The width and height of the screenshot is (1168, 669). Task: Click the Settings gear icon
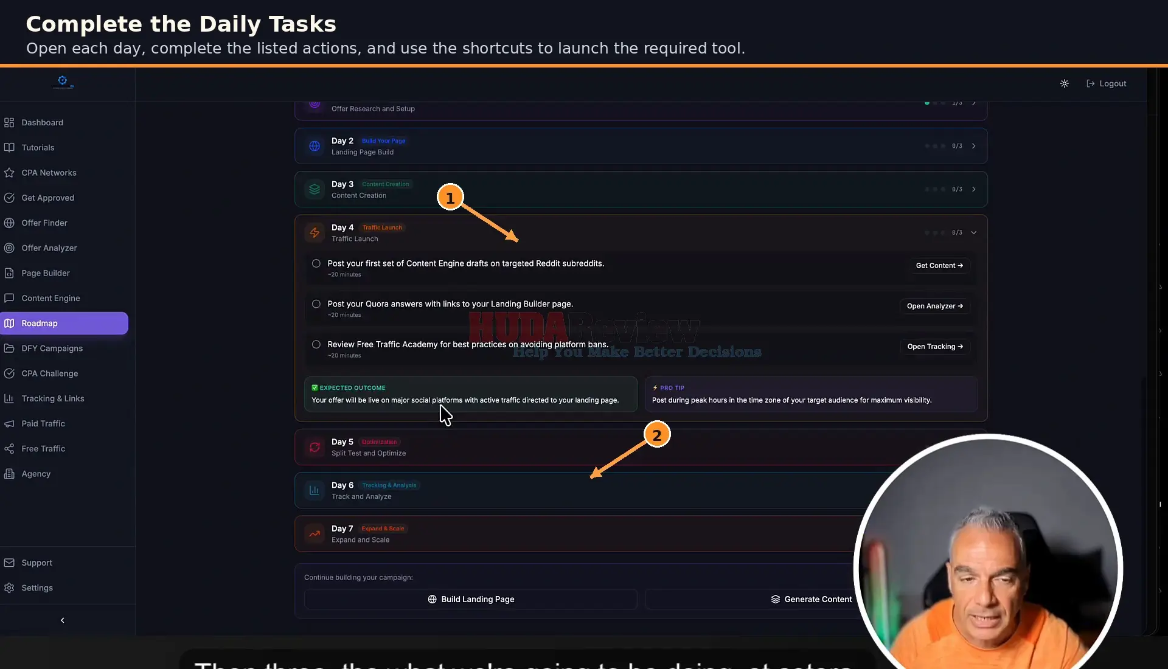click(x=9, y=588)
